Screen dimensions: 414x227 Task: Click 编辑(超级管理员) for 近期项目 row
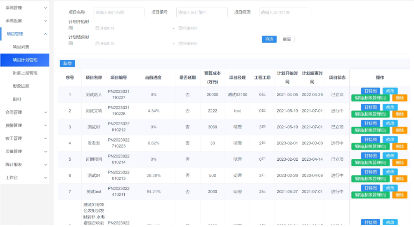pos(370,163)
